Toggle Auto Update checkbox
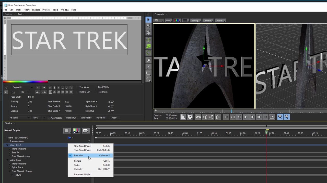 [49, 118]
